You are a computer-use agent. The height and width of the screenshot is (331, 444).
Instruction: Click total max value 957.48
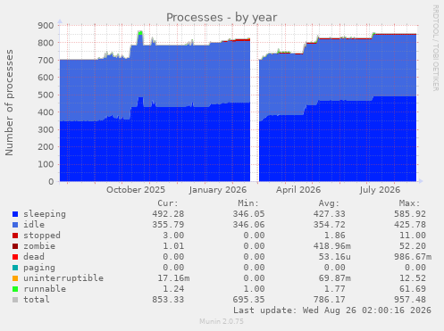pyautogui.click(x=410, y=300)
